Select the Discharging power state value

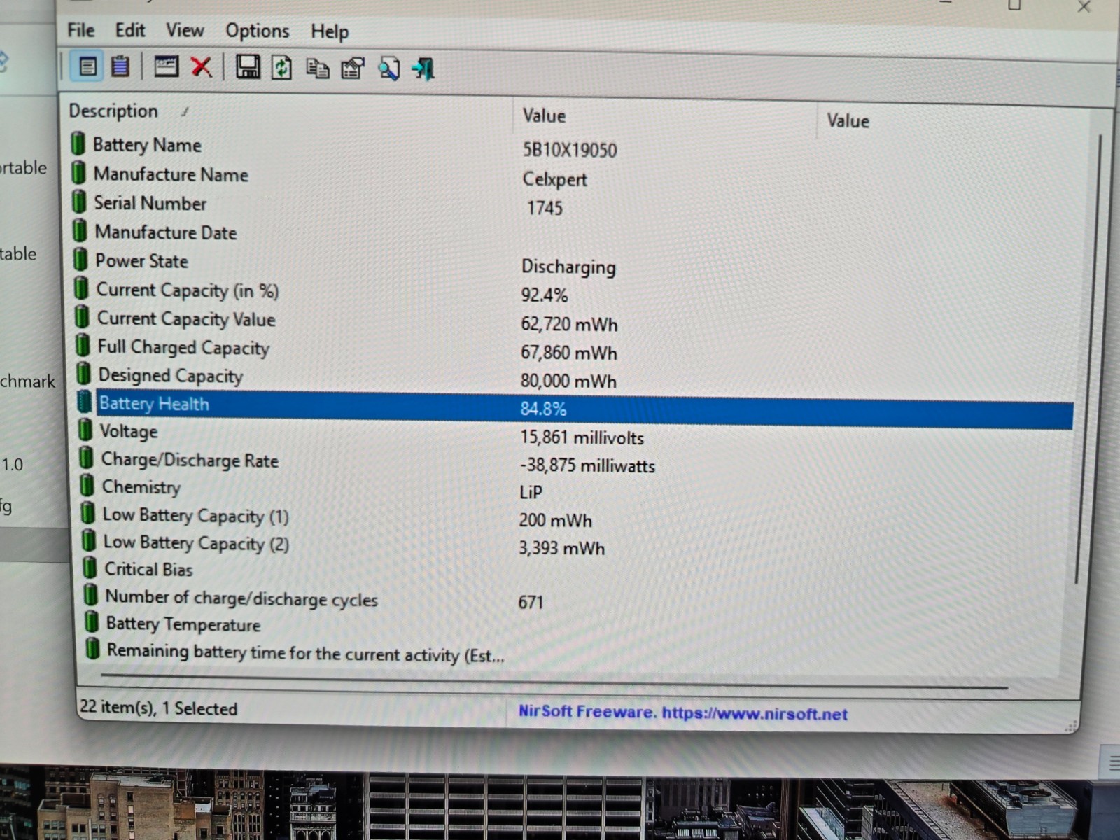click(x=568, y=267)
